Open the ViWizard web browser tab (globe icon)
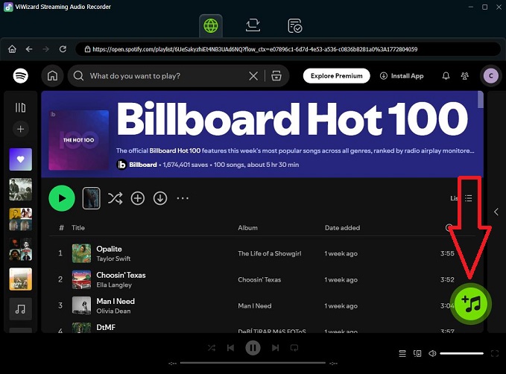This screenshot has width=506, height=374. (x=211, y=25)
